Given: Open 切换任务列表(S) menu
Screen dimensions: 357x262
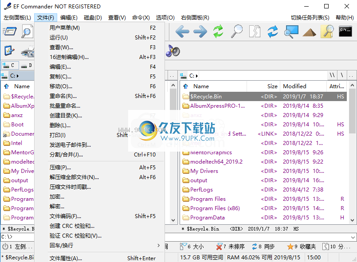Looking at the screenshot, I should 310,18.
